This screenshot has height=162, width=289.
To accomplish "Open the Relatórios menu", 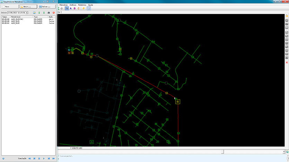I will [x=82, y=5].
